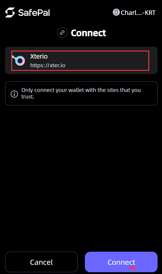Click the red-outlined Xterio card
The image size is (162, 274).
pos(80,61)
